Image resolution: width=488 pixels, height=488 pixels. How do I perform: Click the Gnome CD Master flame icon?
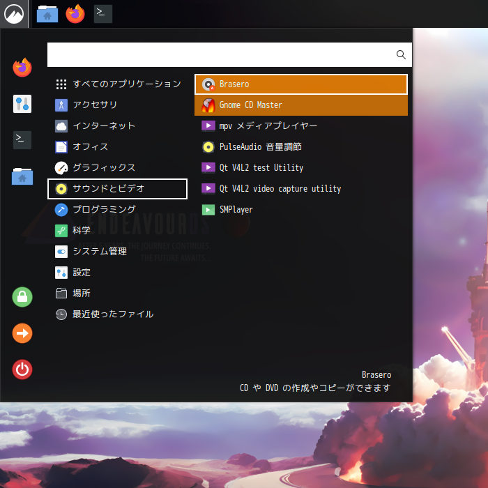pos(208,105)
